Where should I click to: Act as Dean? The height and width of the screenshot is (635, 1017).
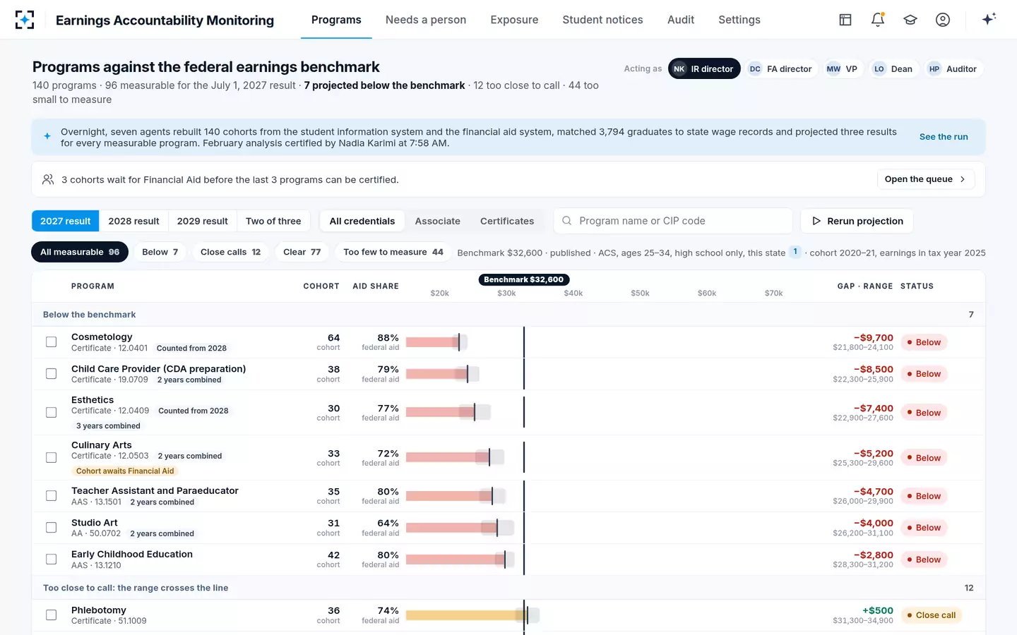[x=893, y=68]
